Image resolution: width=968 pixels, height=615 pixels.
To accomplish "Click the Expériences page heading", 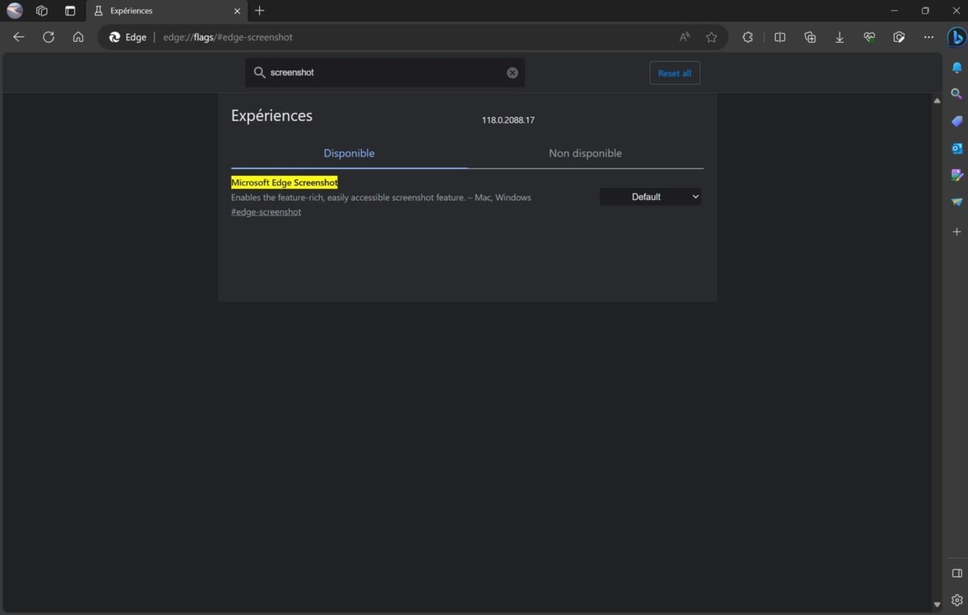I will coord(272,116).
